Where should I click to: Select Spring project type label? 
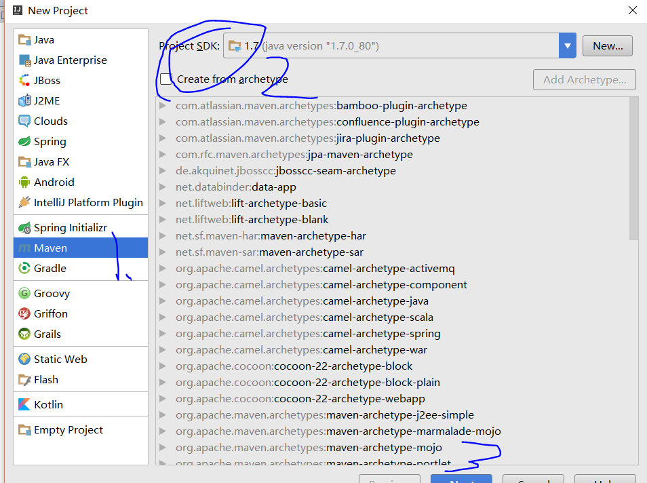[x=50, y=142]
